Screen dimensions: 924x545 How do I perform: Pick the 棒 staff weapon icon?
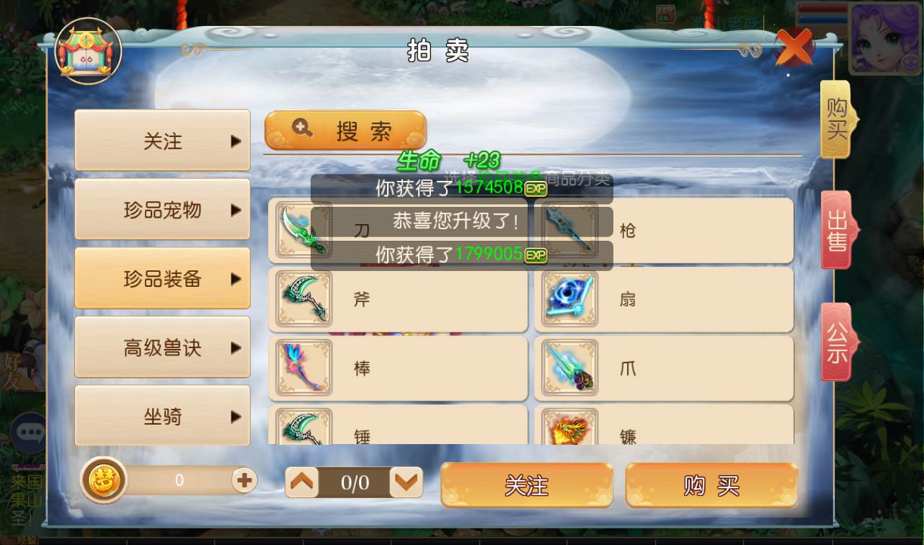point(303,368)
